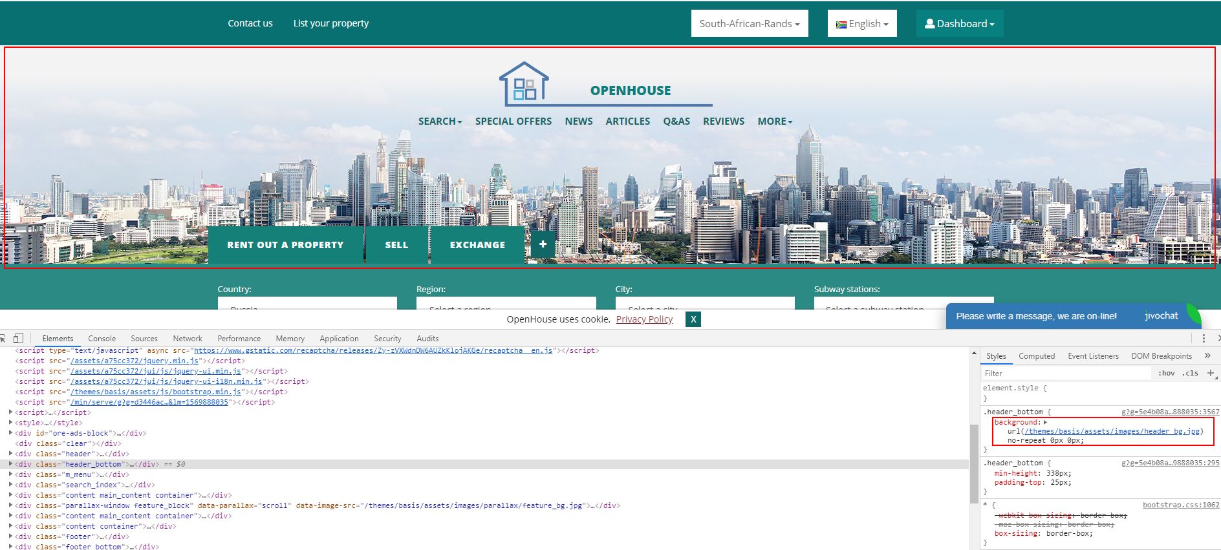Open the REVIEWS page
This screenshot has height=550, width=1221.
tap(724, 122)
